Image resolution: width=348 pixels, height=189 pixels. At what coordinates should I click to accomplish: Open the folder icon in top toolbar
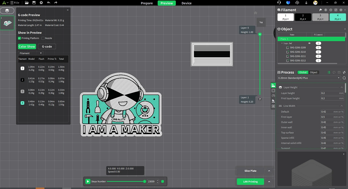click(x=27, y=3)
